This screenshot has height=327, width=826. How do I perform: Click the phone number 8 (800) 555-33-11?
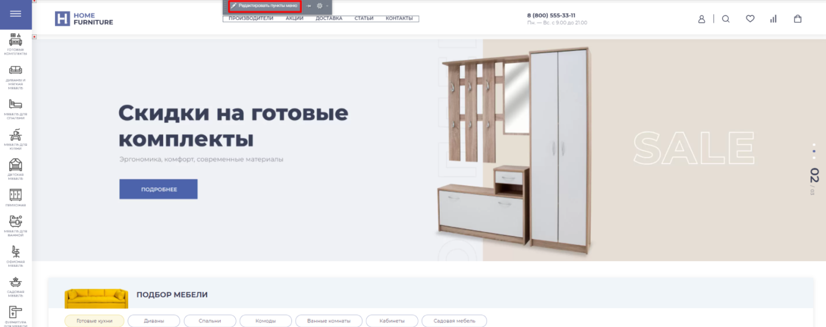551,15
